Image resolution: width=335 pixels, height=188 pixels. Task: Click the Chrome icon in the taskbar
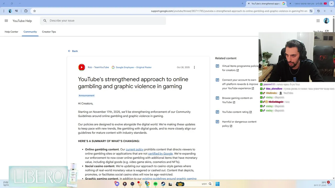[x=148, y=184]
